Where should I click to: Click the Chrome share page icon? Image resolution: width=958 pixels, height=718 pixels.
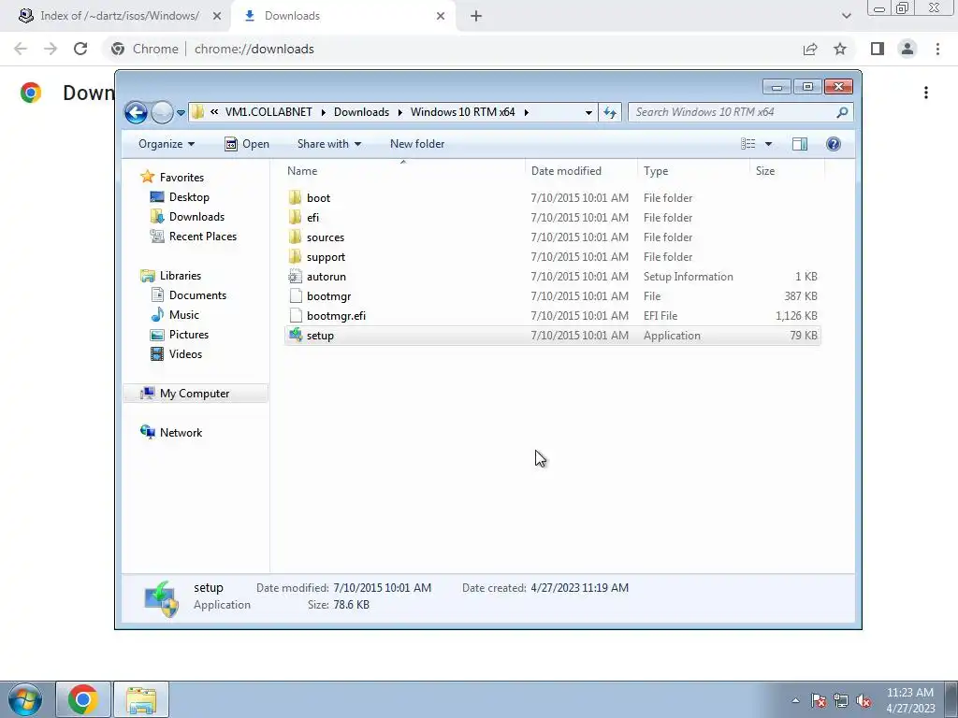[x=810, y=49]
